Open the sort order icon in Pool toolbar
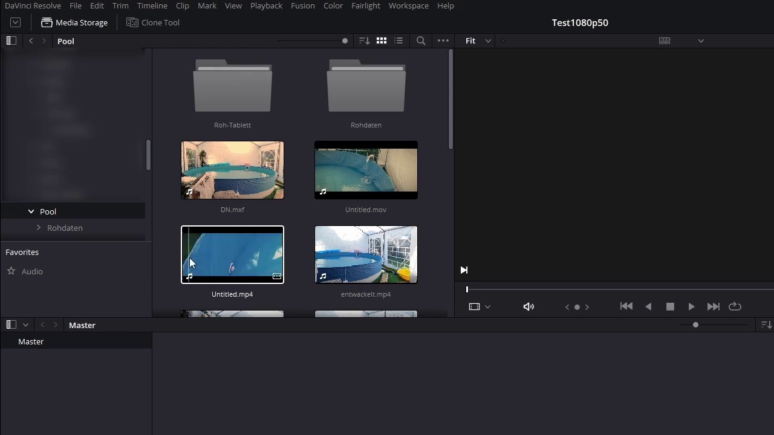774x435 pixels. coord(364,41)
